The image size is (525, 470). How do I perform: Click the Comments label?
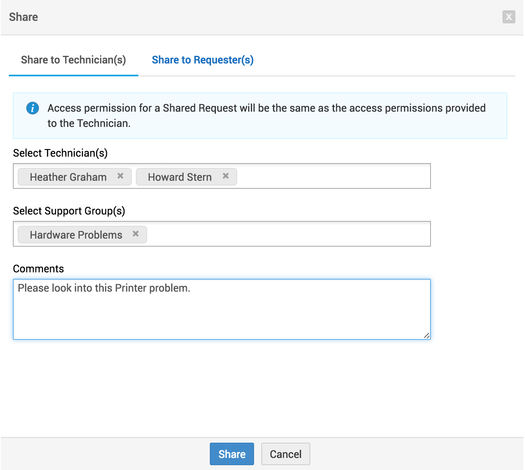(x=39, y=269)
